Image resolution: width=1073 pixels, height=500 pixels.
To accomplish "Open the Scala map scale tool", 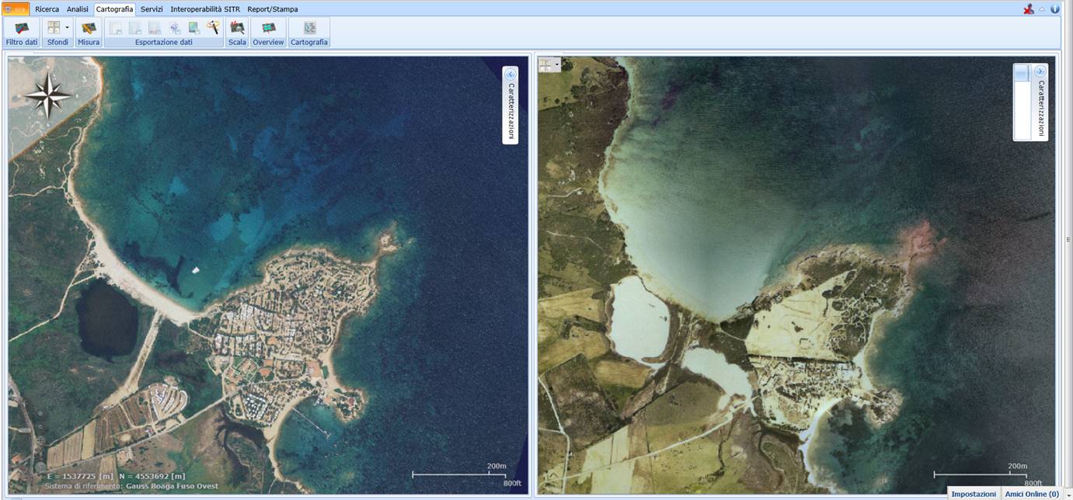I will [237, 28].
